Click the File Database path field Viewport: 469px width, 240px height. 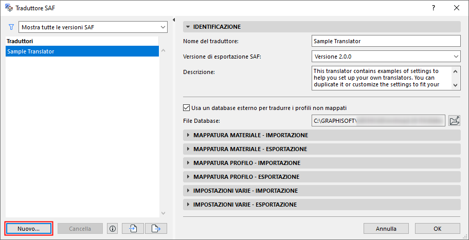pyautogui.click(x=378, y=121)
